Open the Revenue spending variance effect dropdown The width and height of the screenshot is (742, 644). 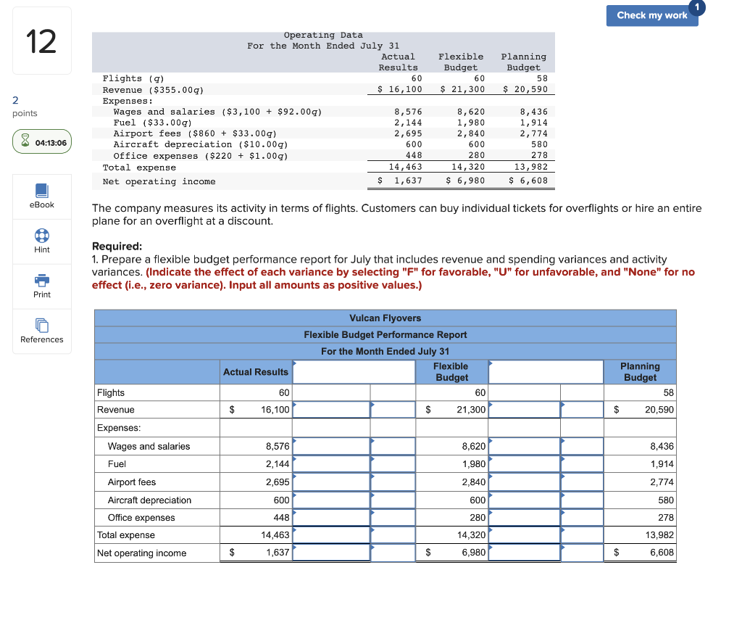pyautogui.click(x=392, y=409)
